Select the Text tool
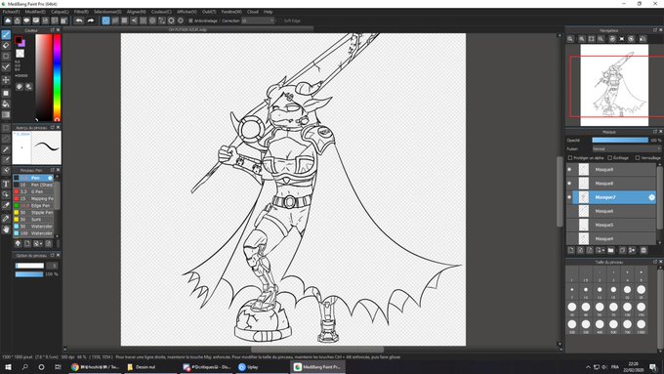This screenshot has width=664, height=374. pos(6,184)
